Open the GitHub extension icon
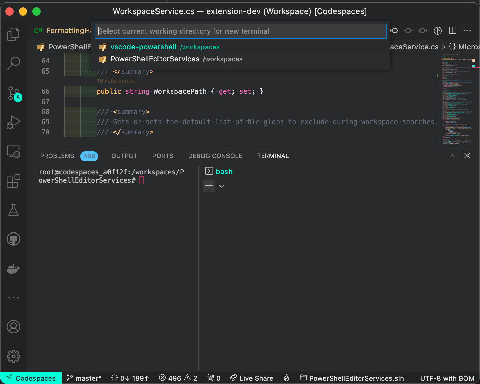Viewport: 480px width, 384px height. 14,239
